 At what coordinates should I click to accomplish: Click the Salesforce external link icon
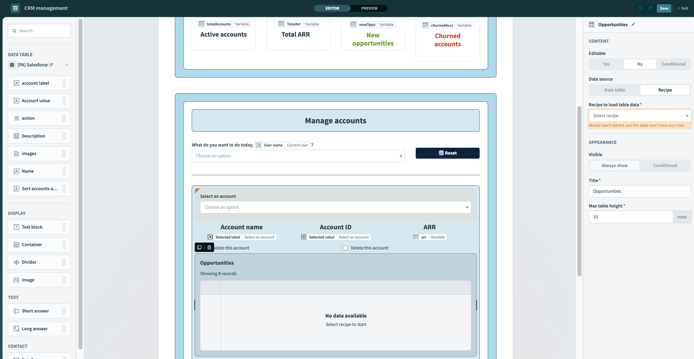(51, 65)
